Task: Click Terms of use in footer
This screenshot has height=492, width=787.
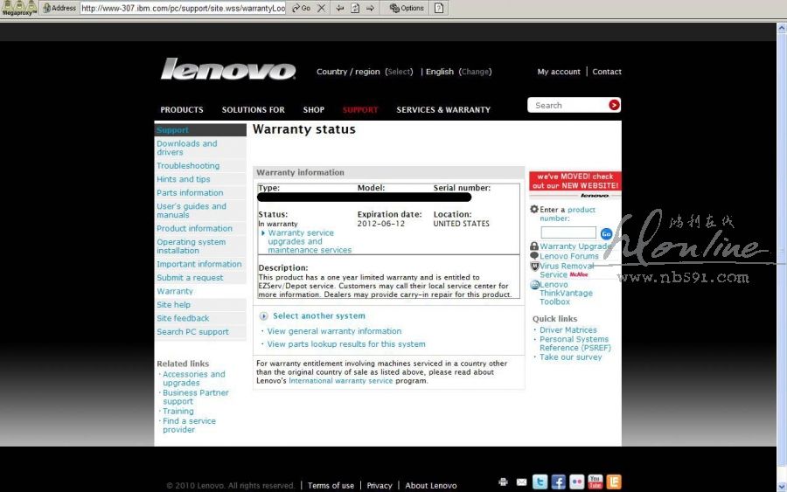Action: pyautogui.click(x=331, y=486)
